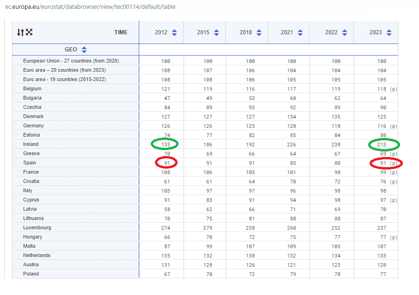
Task: Click the TIME dimension header label
Action: [121, 32]
